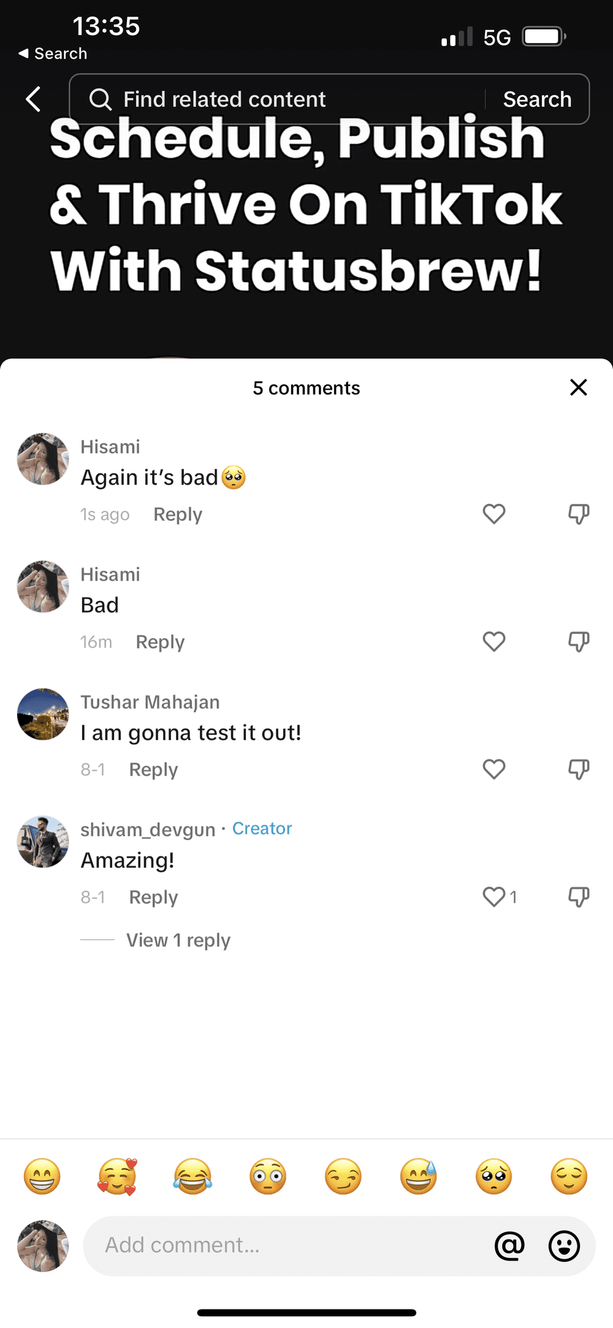Viewport: 613px width, 1328px height.
Task: Tap the back arrow icon
Action: pos(34,99)
